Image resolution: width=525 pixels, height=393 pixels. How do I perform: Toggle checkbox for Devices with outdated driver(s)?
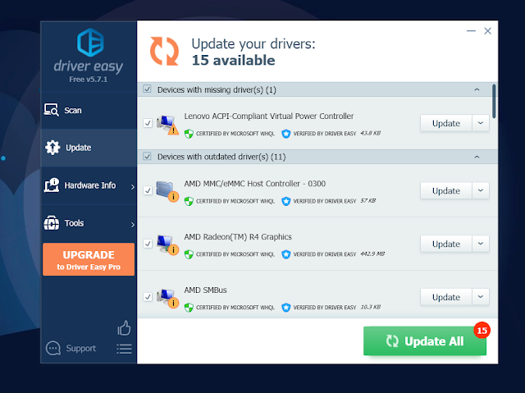click(147, 157)
